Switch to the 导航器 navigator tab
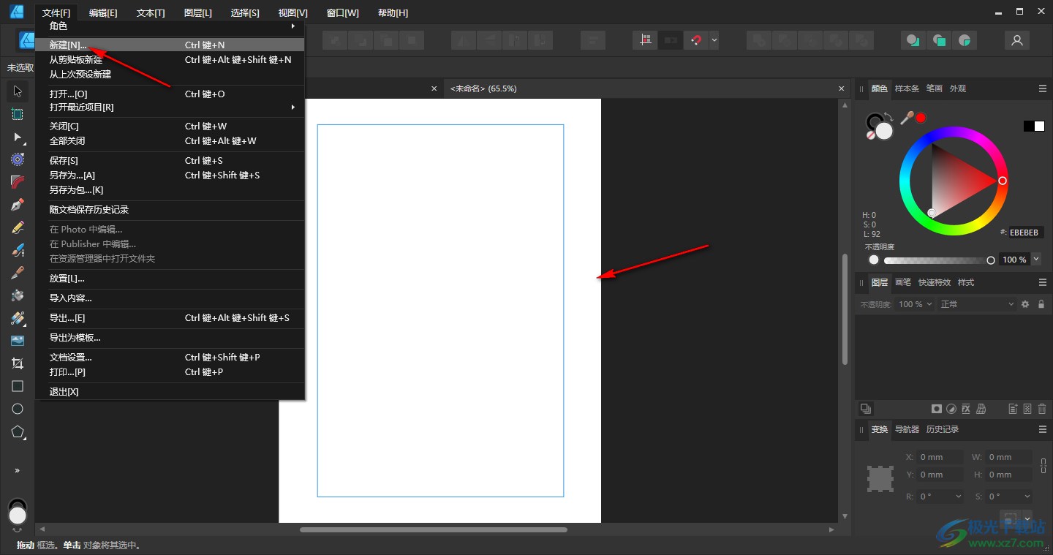 tap(907, 429)
